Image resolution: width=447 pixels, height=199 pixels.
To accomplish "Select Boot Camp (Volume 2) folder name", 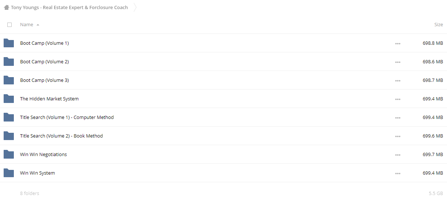I will click(x=44, y=62).
